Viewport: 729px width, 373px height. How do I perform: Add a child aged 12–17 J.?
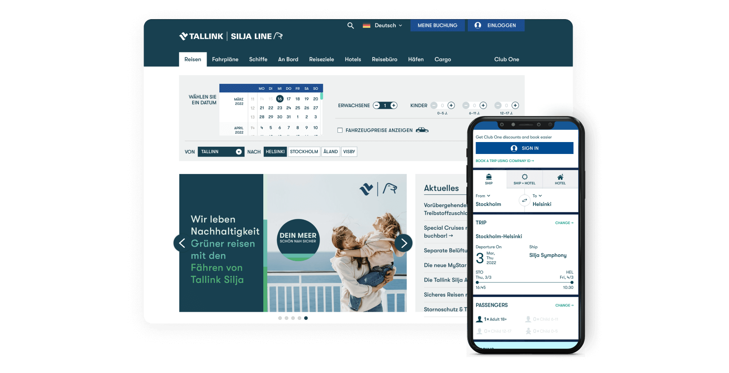click(x=515, y=105)
